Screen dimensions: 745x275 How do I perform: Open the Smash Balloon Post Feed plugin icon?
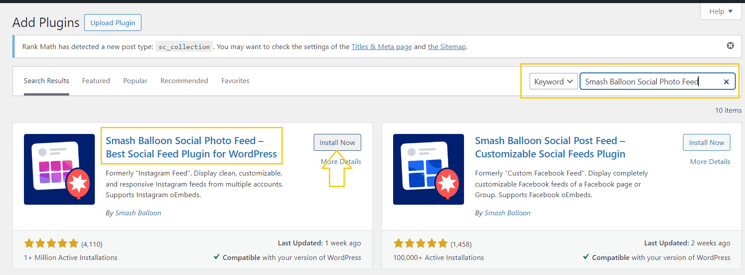pyautogui.click(x=429, y=169)
